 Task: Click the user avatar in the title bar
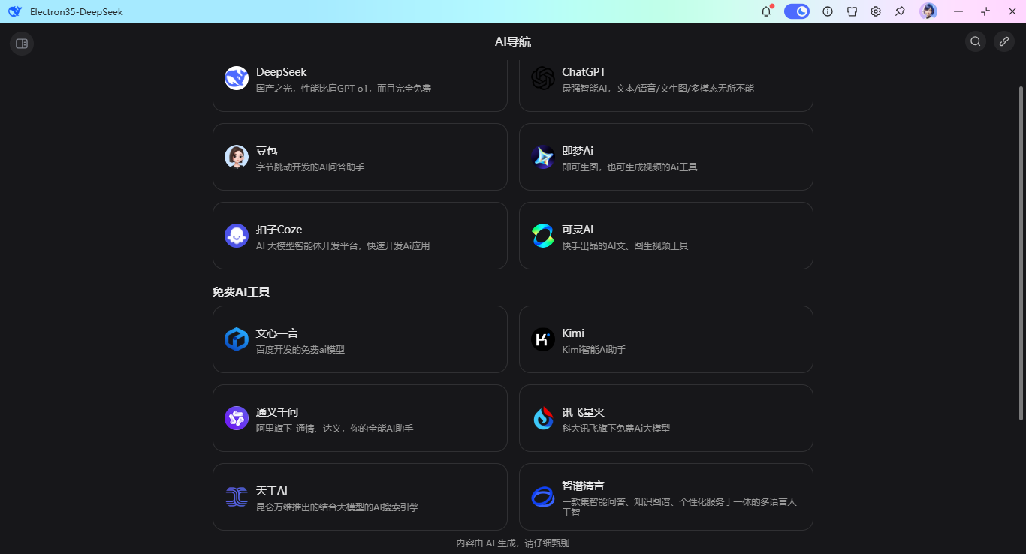[x=928, y=11]
